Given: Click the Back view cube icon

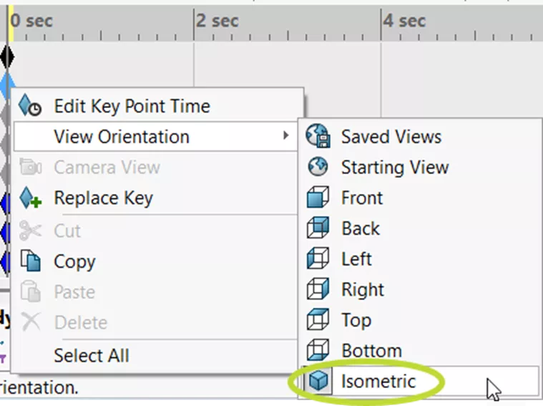Looking at the screenshot, I should click(318, 228).
